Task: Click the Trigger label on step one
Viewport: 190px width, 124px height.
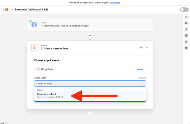Action: pos(44,22)
